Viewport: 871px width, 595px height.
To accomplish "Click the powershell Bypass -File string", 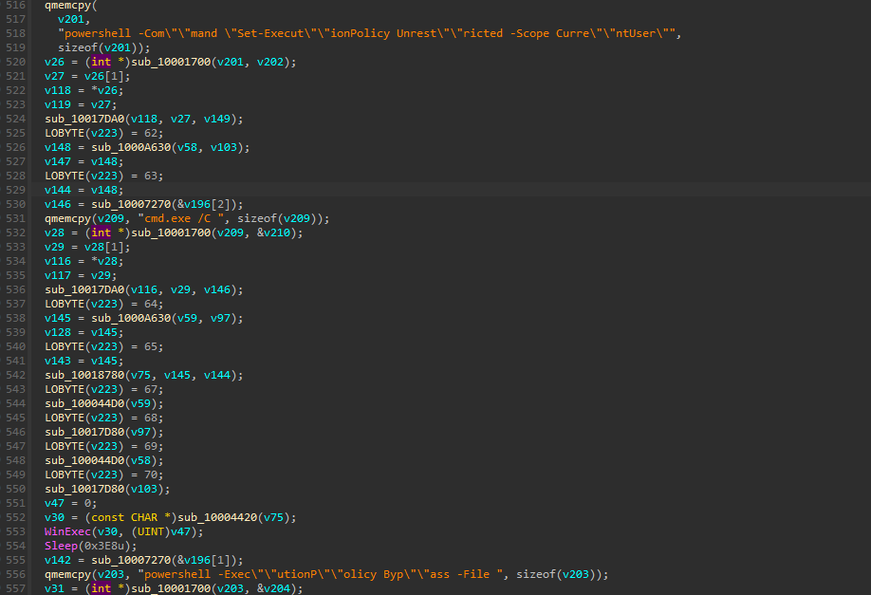I will click(323, 574).
